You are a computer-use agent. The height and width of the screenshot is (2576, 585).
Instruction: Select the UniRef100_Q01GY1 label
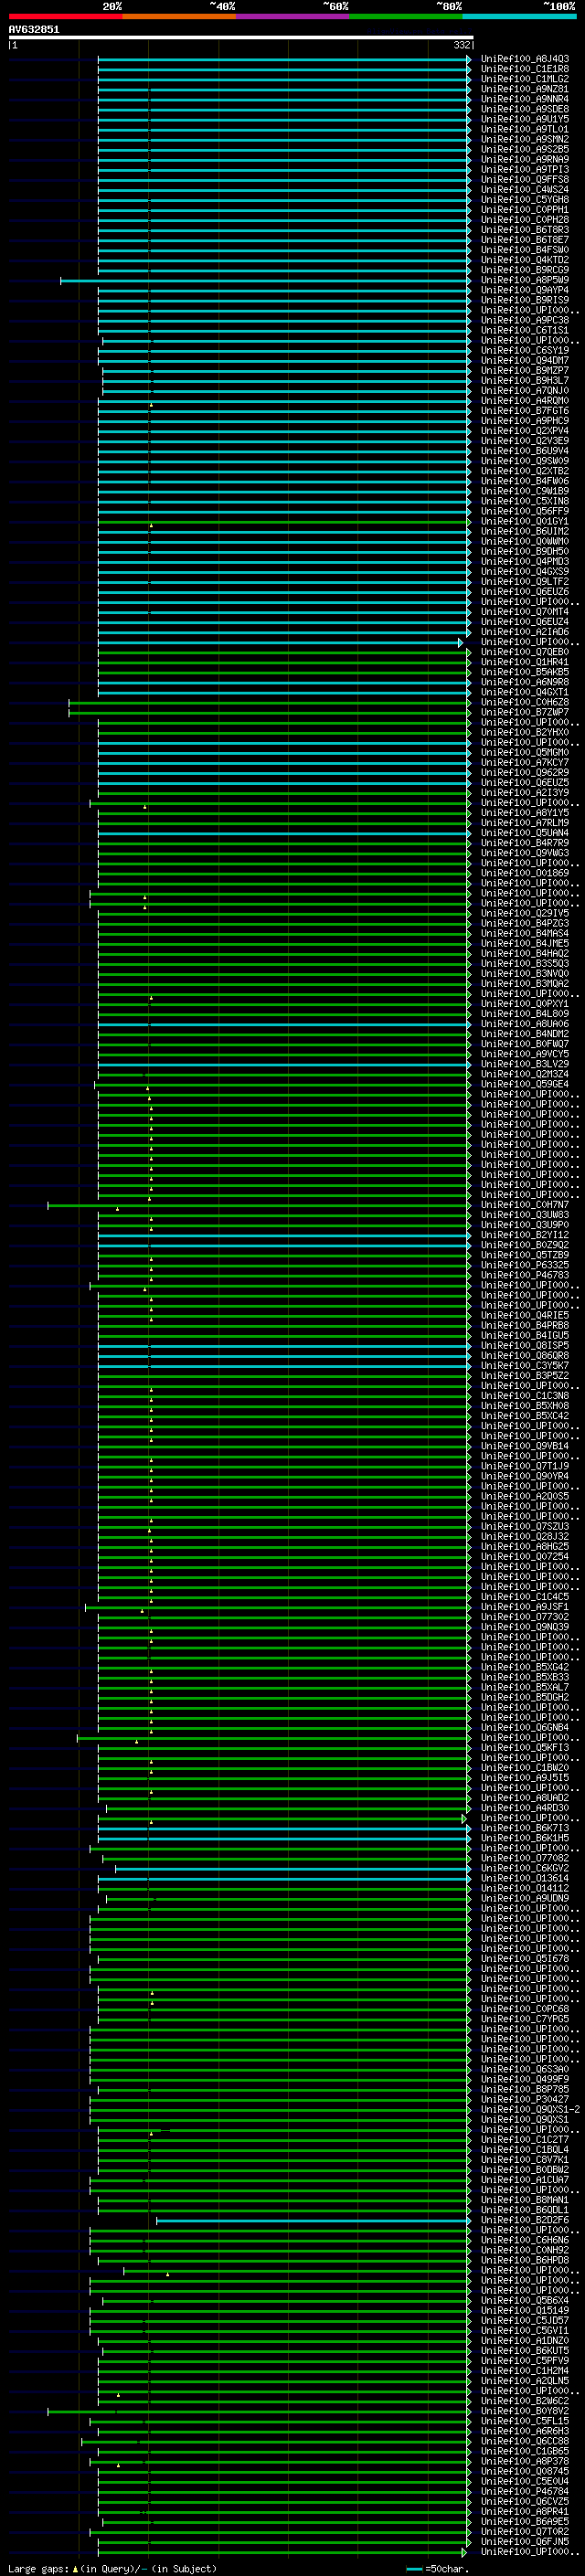coord(525,522)
